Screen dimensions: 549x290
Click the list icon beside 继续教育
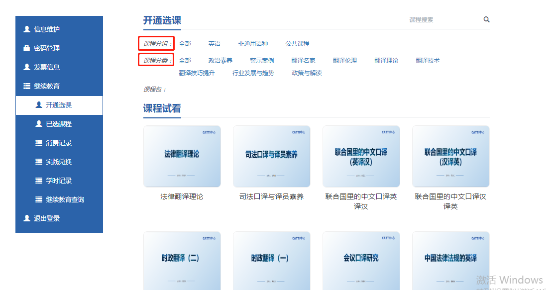point(27,86)
